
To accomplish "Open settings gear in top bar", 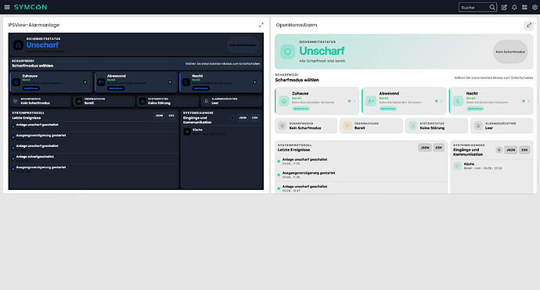I will click(535, 7).
